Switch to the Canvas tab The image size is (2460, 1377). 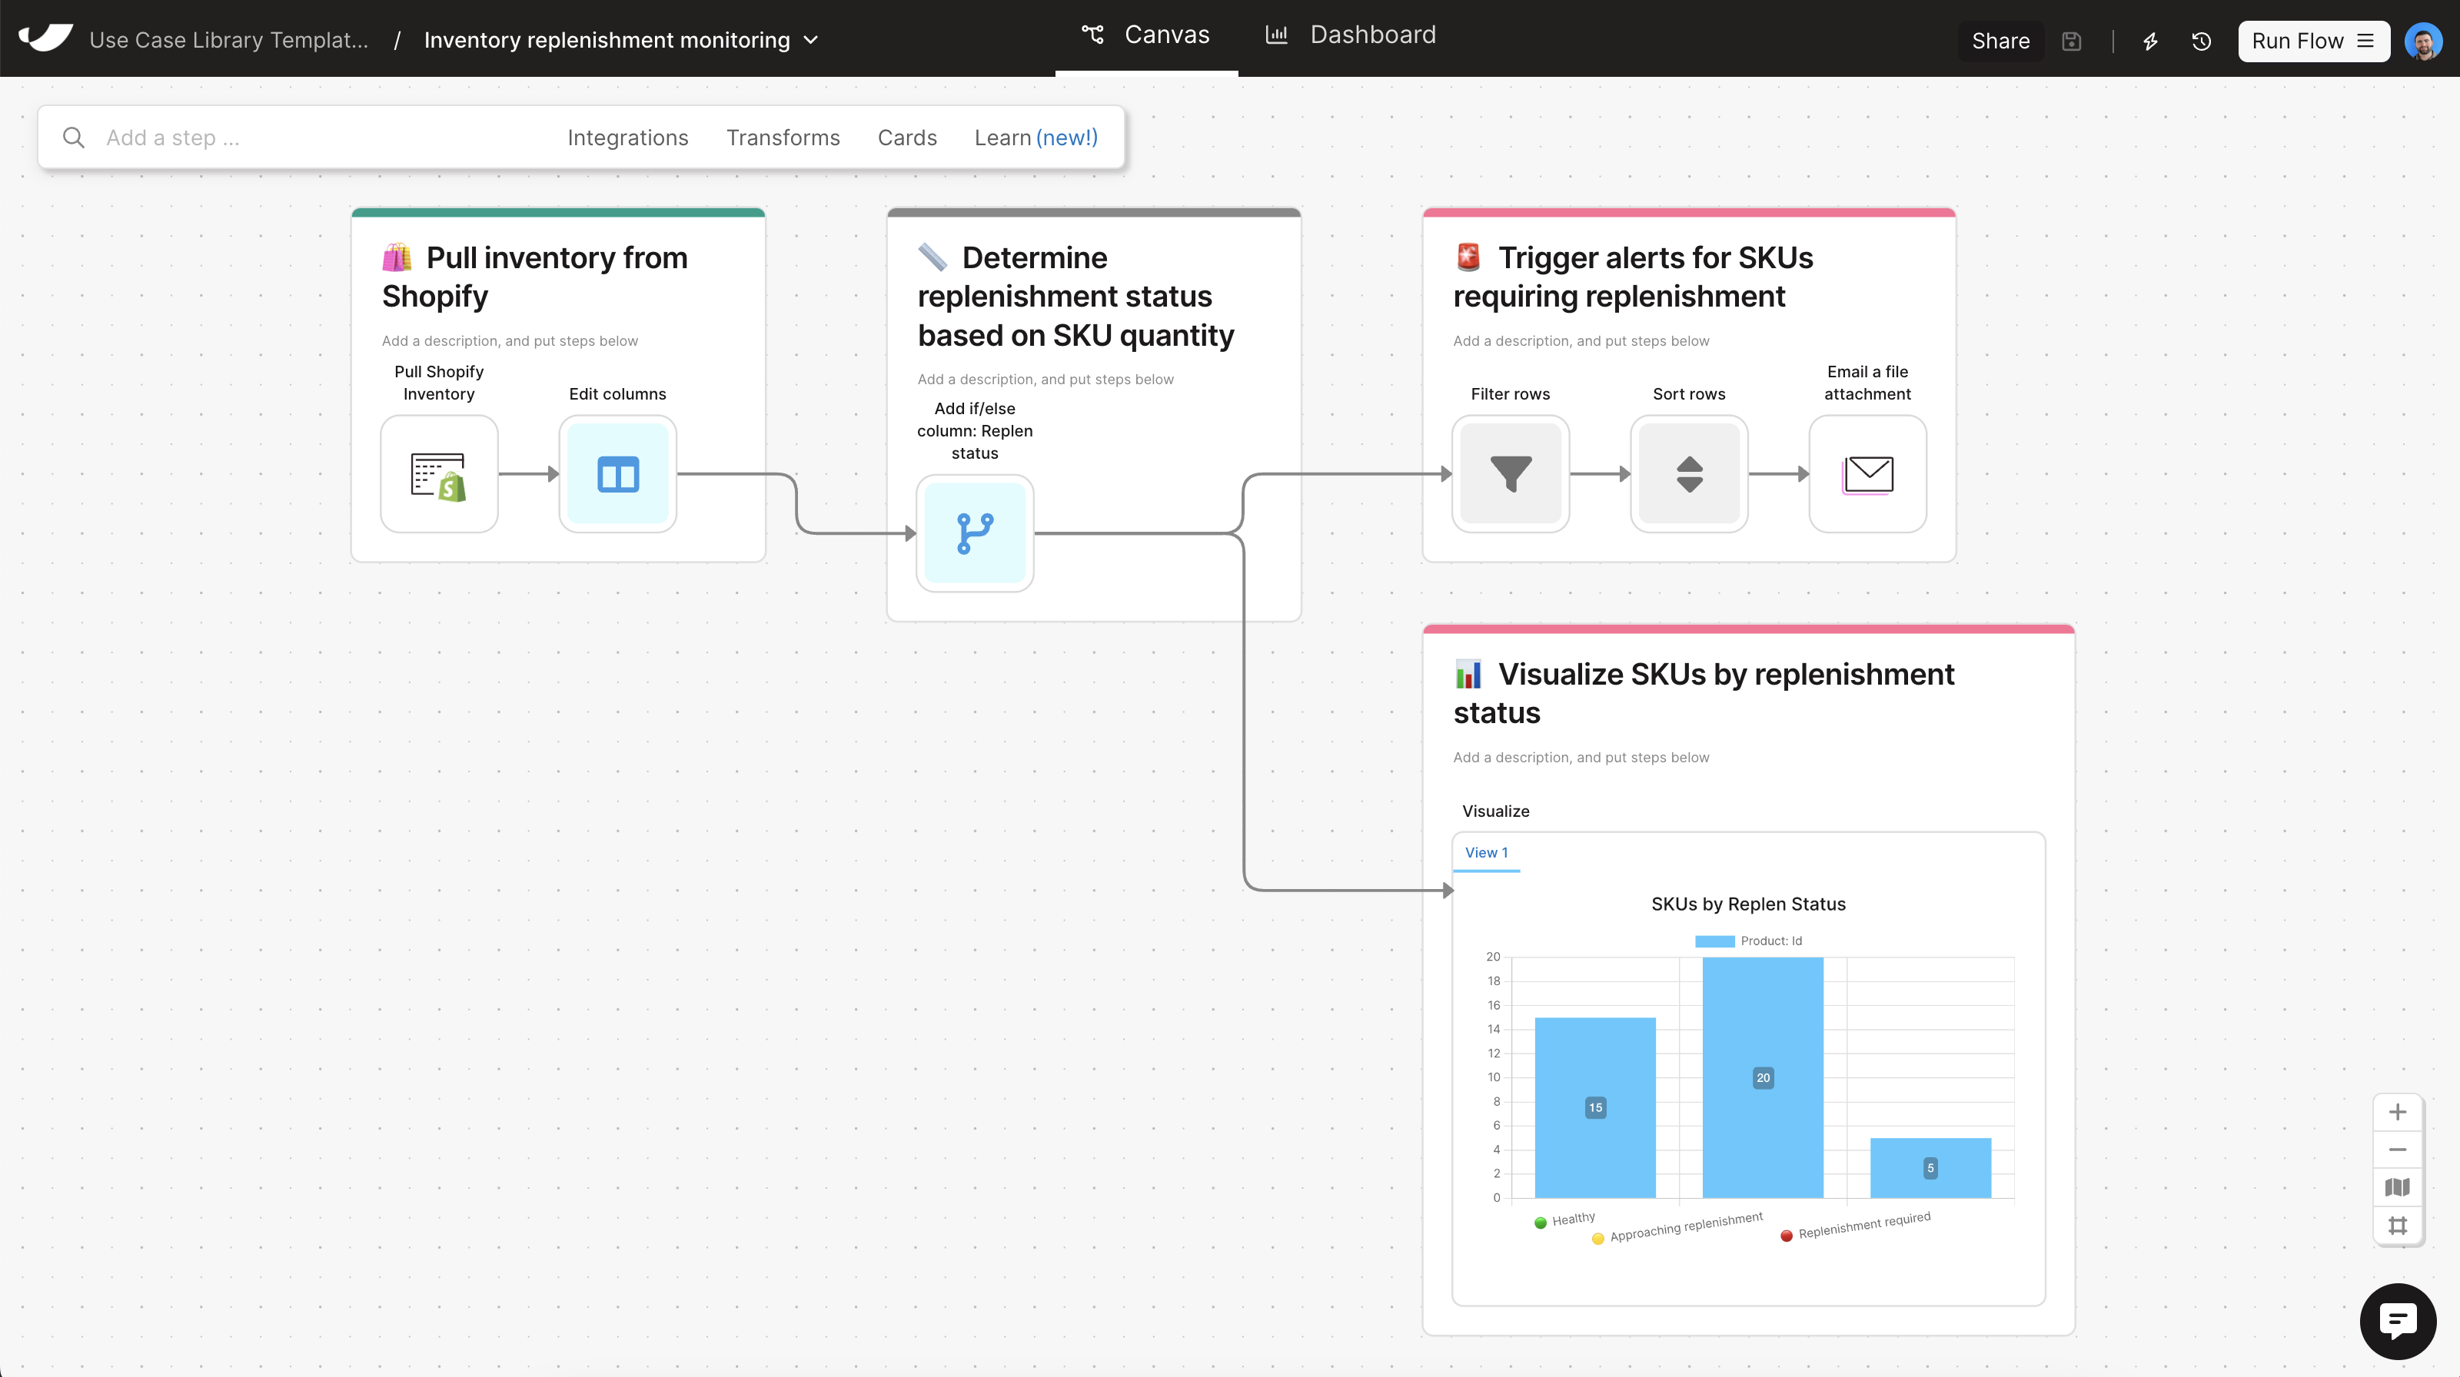(1146, 35)
